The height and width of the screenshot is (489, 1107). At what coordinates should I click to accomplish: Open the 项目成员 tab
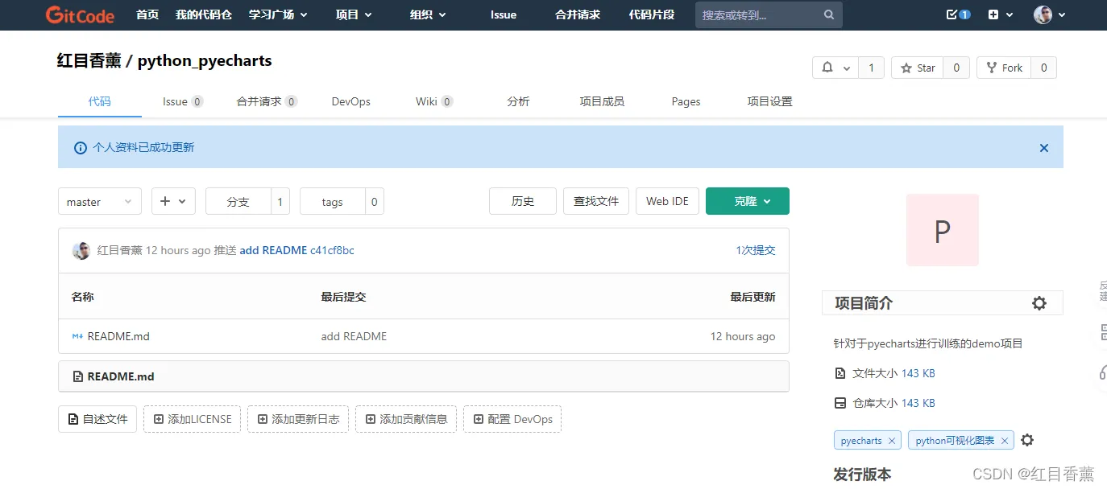(x=602, y=101)
